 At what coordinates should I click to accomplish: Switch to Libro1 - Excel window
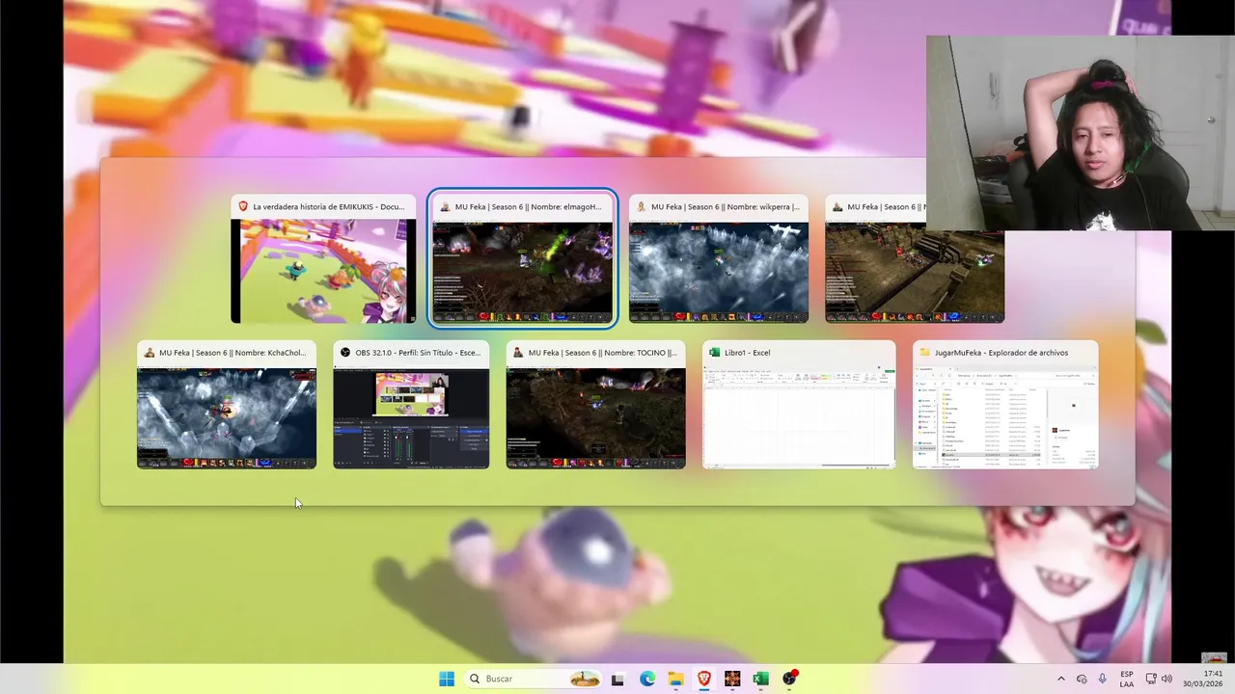(799, 405)
